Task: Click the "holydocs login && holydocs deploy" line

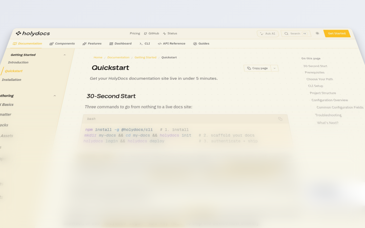Action: pos(124,141)
